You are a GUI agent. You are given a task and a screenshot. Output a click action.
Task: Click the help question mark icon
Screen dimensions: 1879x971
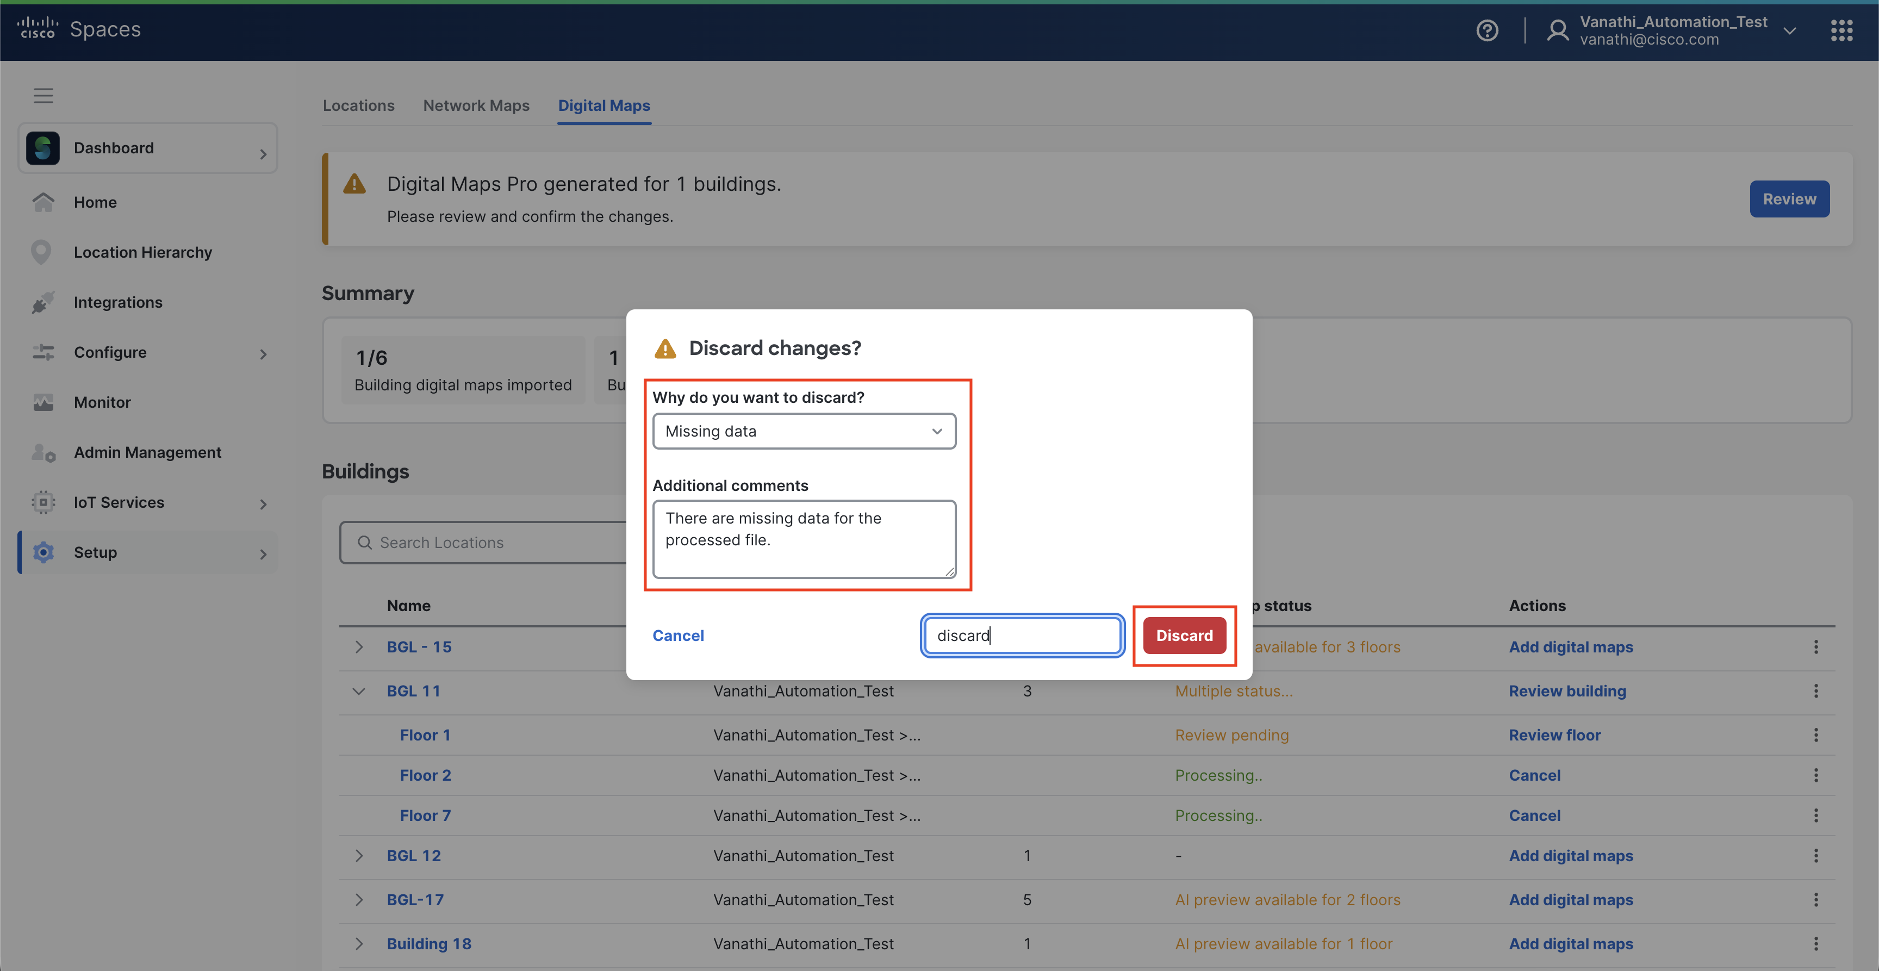pyautogui.click(x=1486, y=30)
